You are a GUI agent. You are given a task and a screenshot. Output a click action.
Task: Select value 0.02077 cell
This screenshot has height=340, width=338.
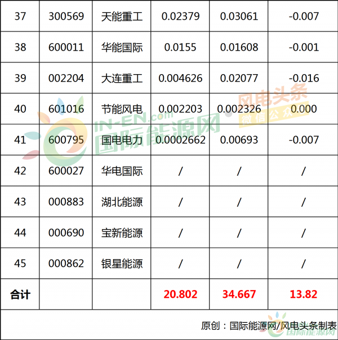point(239,78)
